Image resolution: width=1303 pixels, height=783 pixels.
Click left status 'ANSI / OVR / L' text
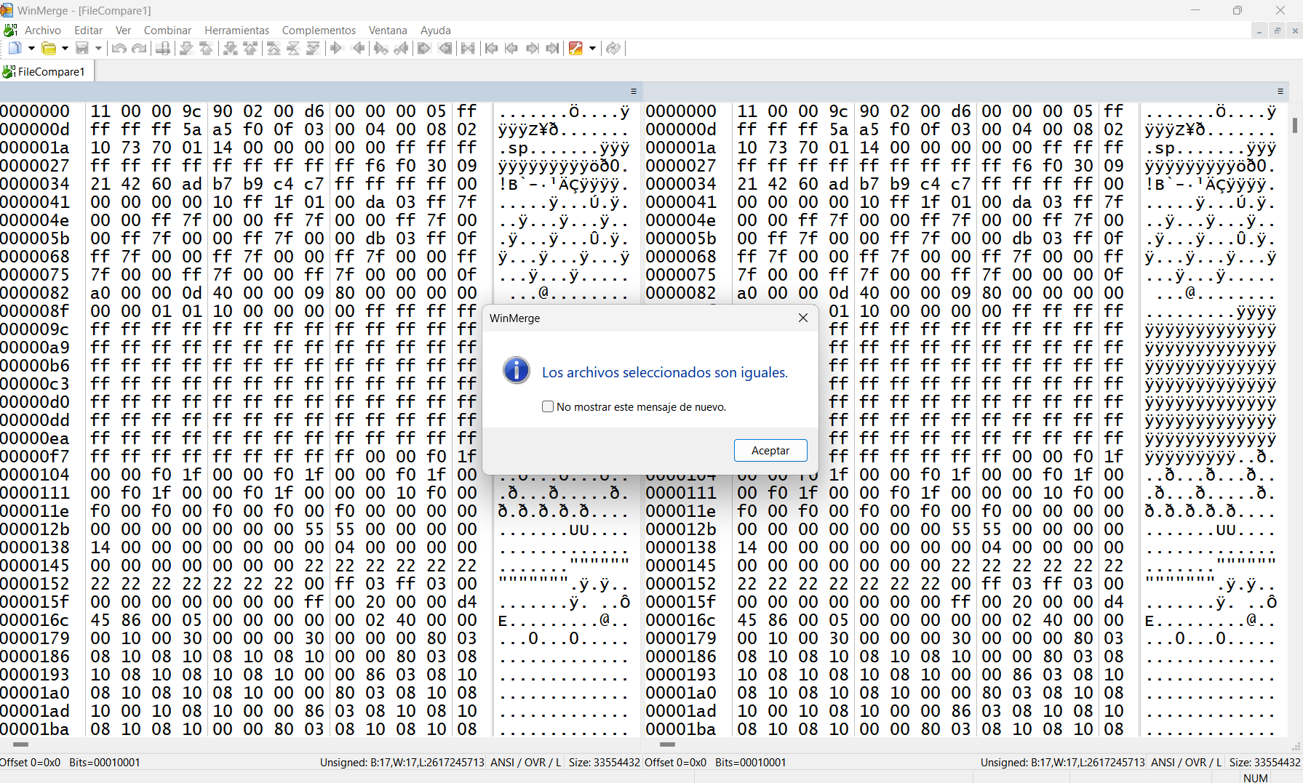tap(525, 762)
